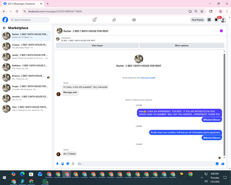Open the notifications bell icon
The image size is (231, 185).
tap(216, 20)
